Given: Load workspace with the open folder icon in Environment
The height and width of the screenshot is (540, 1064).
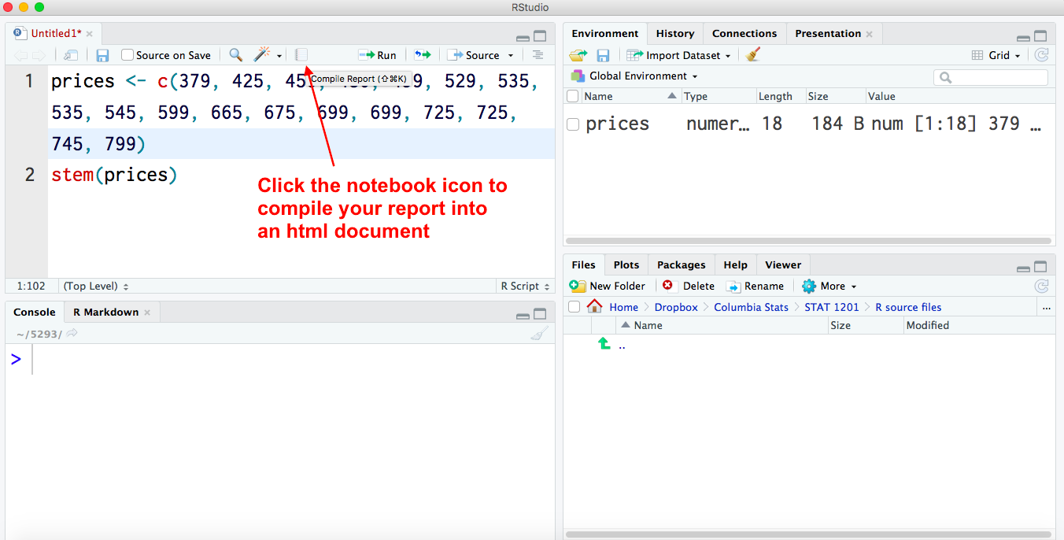Looking at the screenshot, I should pyautogui.click(x=578, y=55).
